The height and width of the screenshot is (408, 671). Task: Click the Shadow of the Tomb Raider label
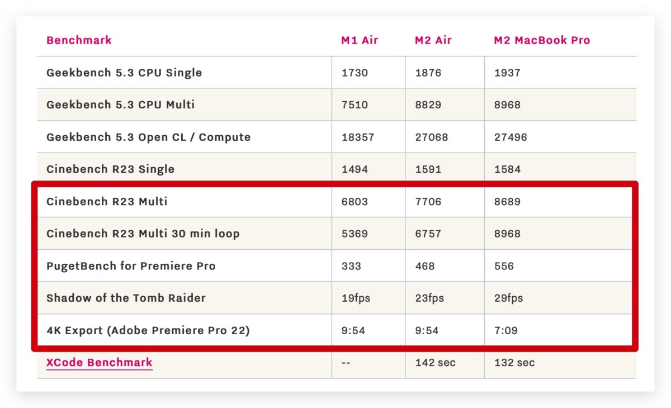(x=126, y=298)
